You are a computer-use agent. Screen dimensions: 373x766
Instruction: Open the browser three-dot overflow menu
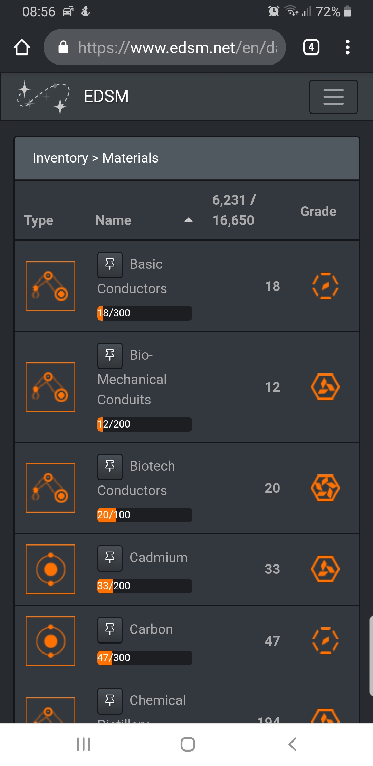347,47
